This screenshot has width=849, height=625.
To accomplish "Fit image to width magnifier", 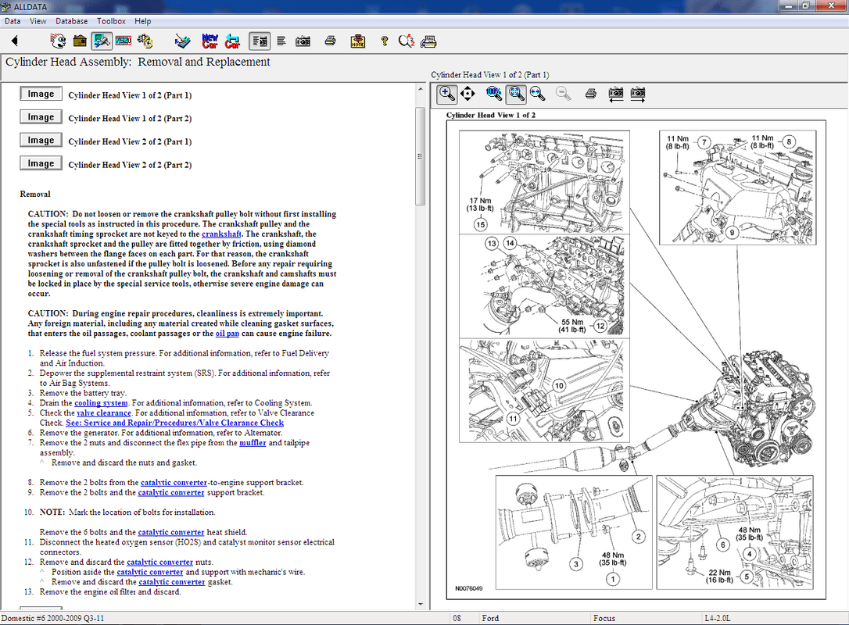I will (538, 94).
